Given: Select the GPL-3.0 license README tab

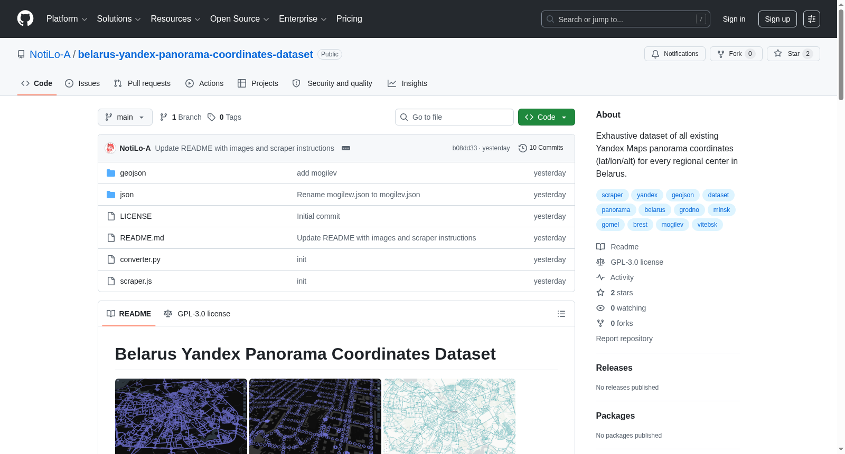Looking at the screenshot, I should (197, 314).
